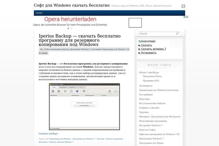This screenshot has width=219, height=146.
Task: Open iPhone Софт/Игры menu item
Action: click(x=149, y=73)
